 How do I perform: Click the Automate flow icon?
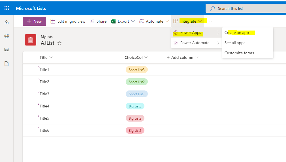[x=141, y=21]
